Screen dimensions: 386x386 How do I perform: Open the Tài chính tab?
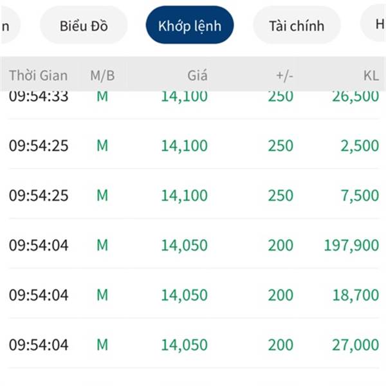coord(297,25)
